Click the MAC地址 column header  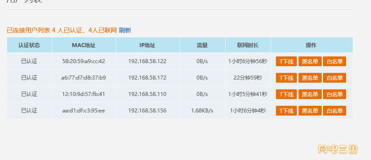coord(84,45)
